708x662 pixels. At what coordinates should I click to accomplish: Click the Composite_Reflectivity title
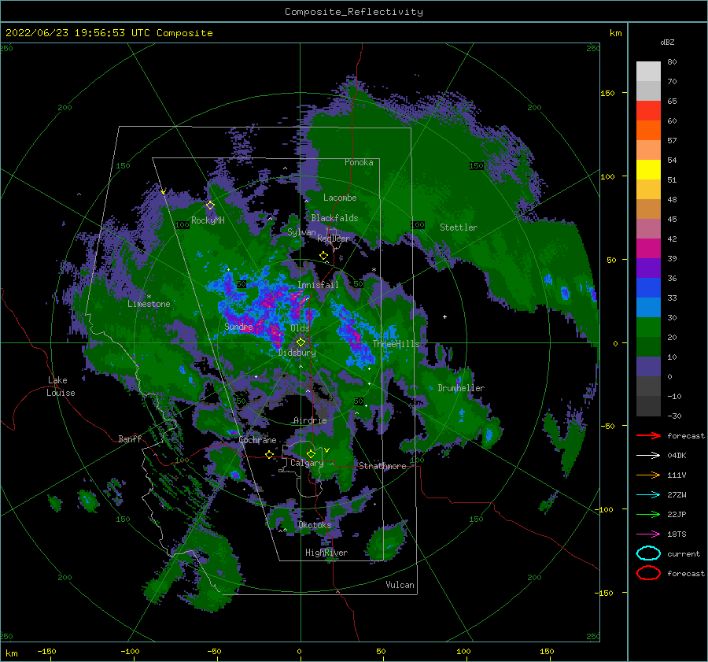click(354, 12)
